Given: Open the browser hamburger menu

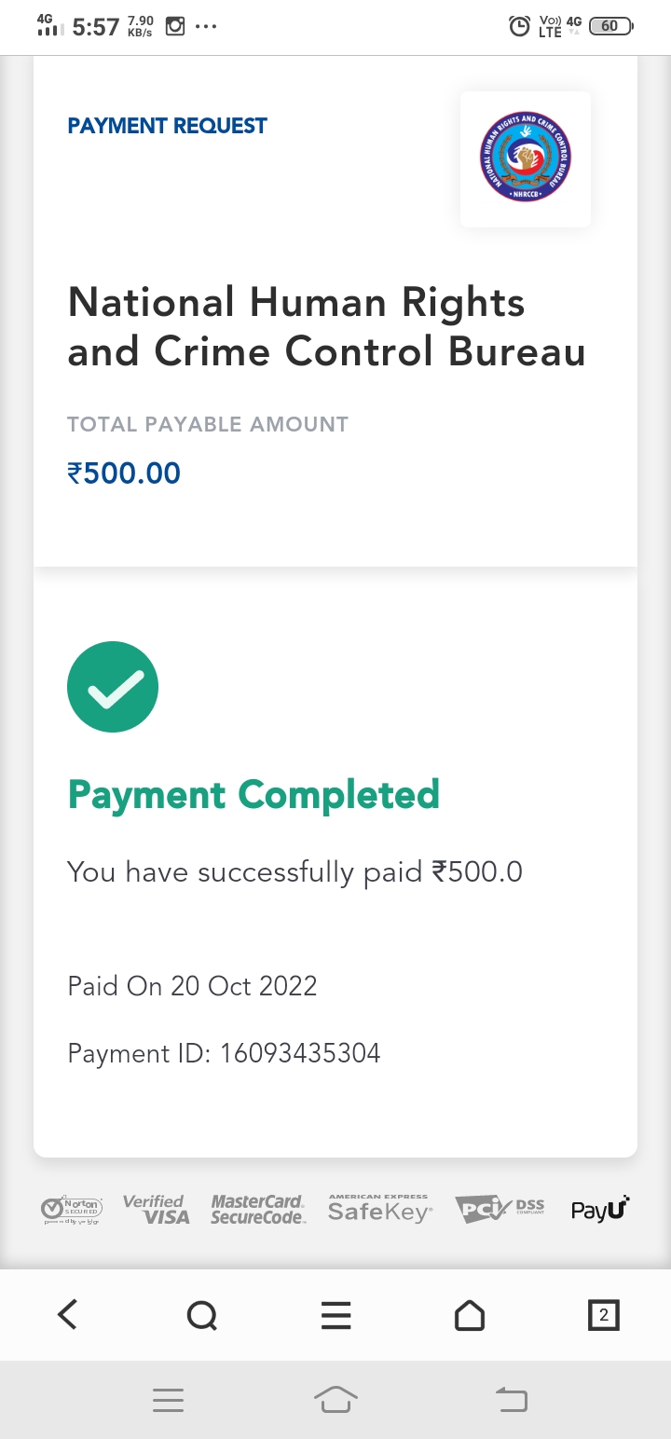Looking at the screenshot, I should [335, 1315].
